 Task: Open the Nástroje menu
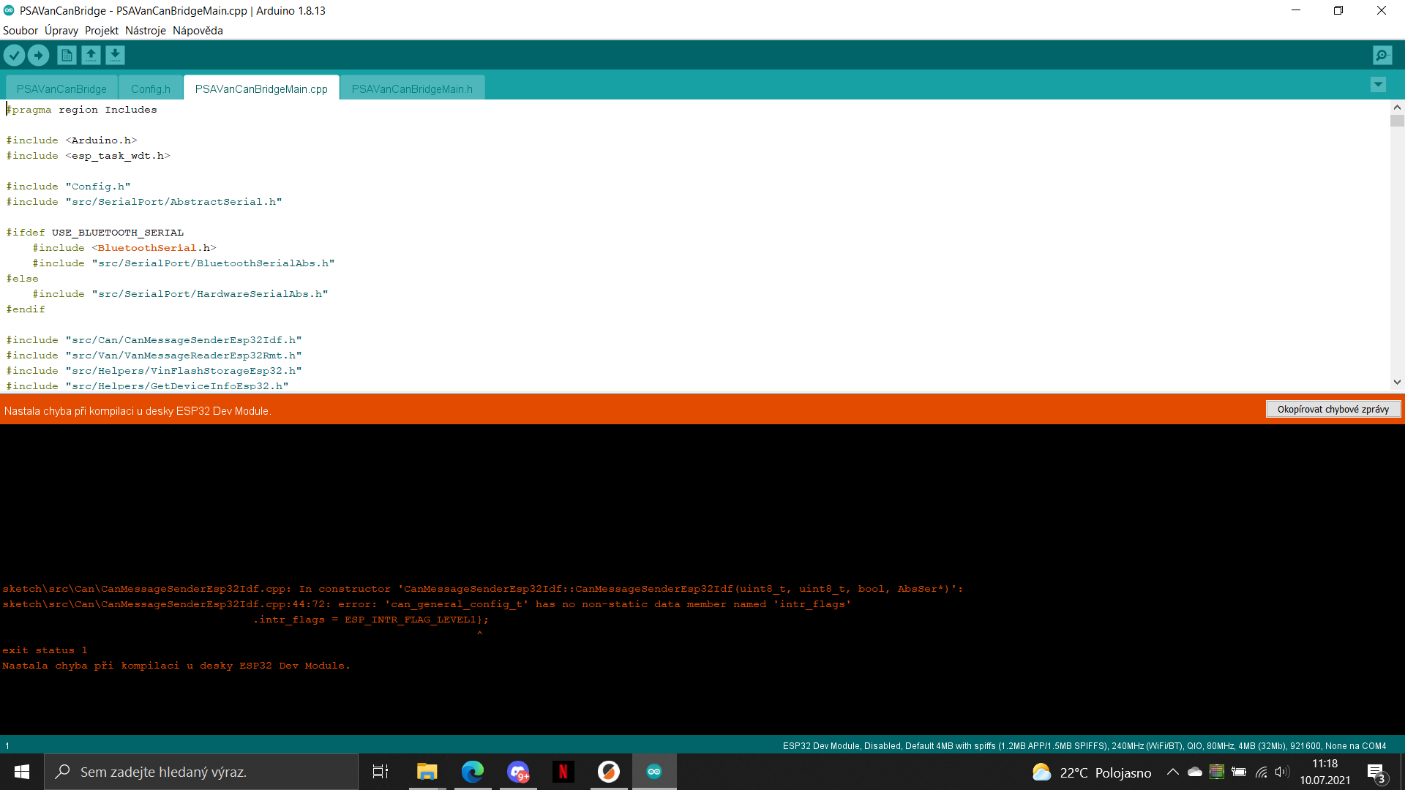(x=145, y=31)
